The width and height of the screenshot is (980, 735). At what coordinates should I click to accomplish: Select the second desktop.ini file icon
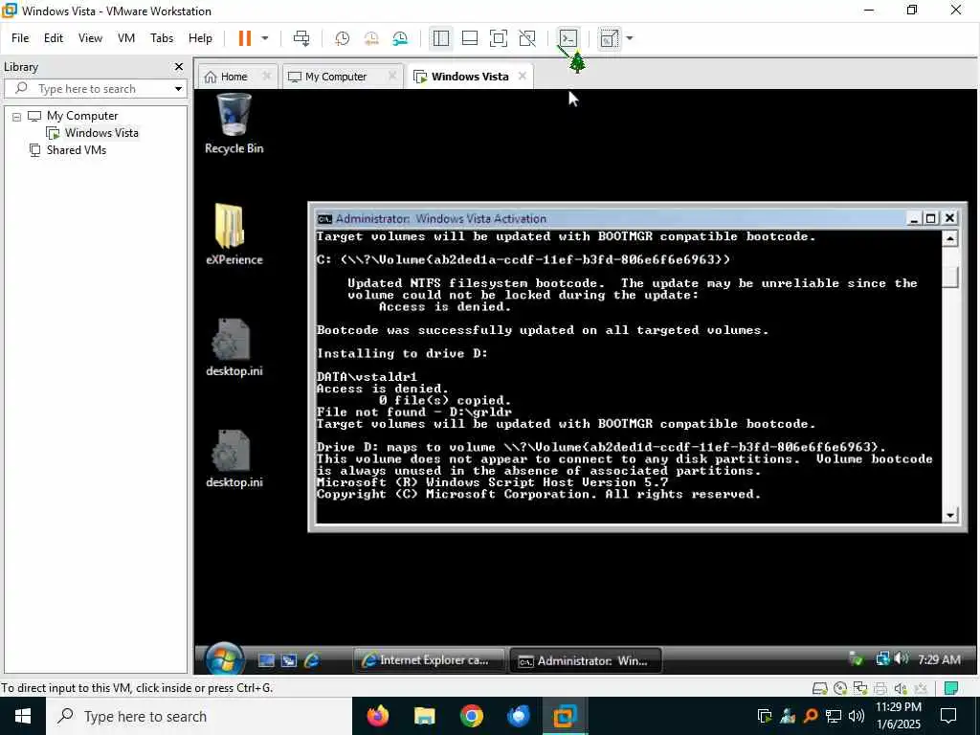[x=234, y=458]
